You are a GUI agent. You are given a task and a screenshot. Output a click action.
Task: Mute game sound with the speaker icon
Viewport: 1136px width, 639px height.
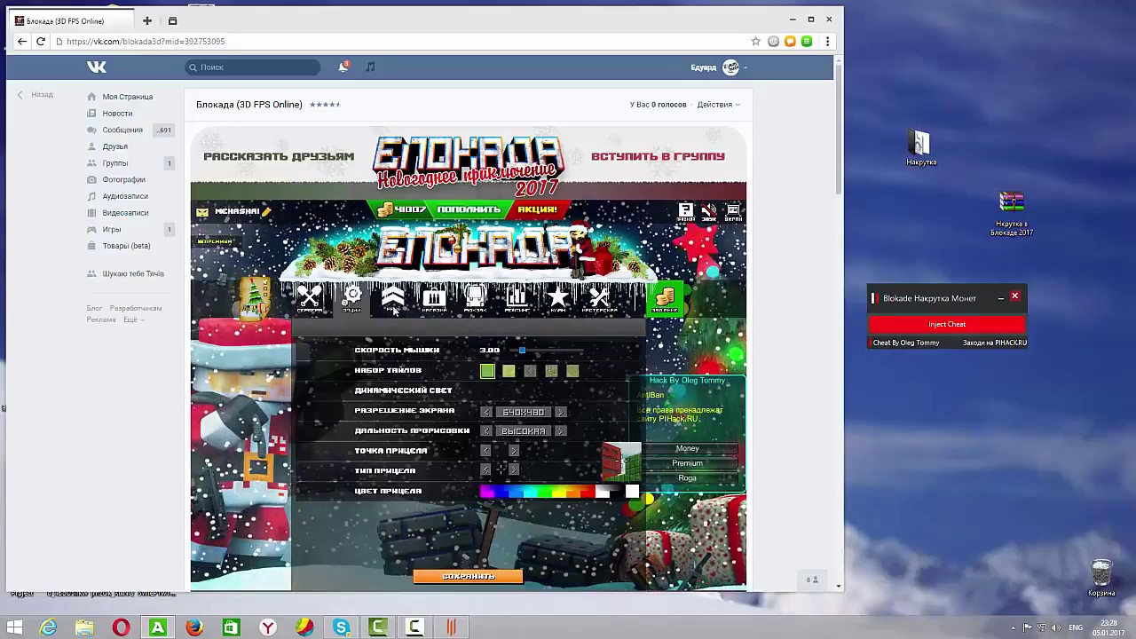pos(709,212)
